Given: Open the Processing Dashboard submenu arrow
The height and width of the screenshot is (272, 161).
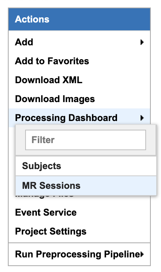Looking at the screenshot, I should point(142,118).
